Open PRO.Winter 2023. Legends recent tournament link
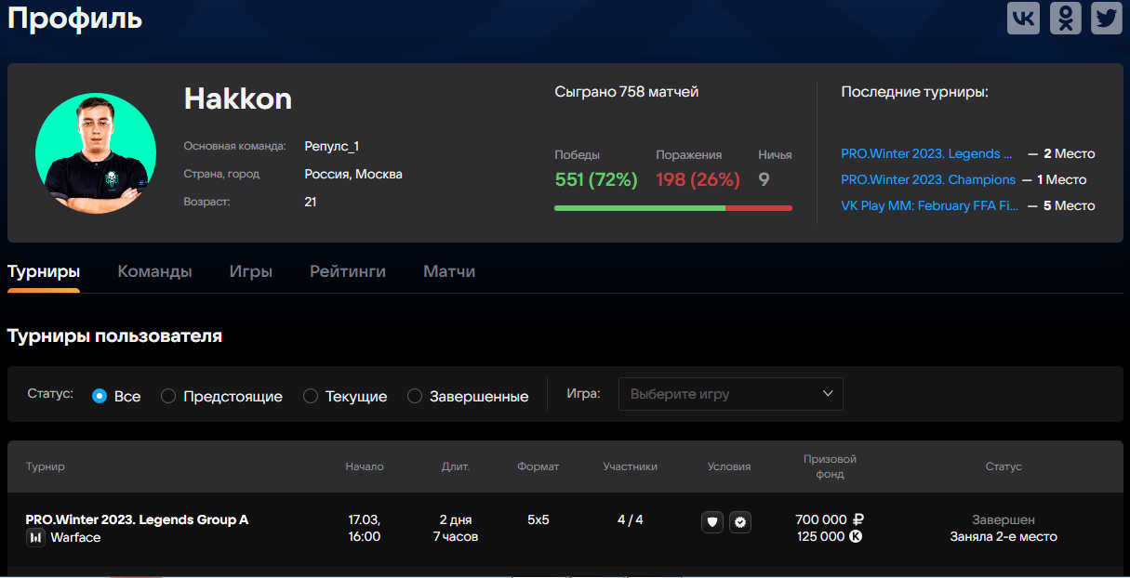 927,153
